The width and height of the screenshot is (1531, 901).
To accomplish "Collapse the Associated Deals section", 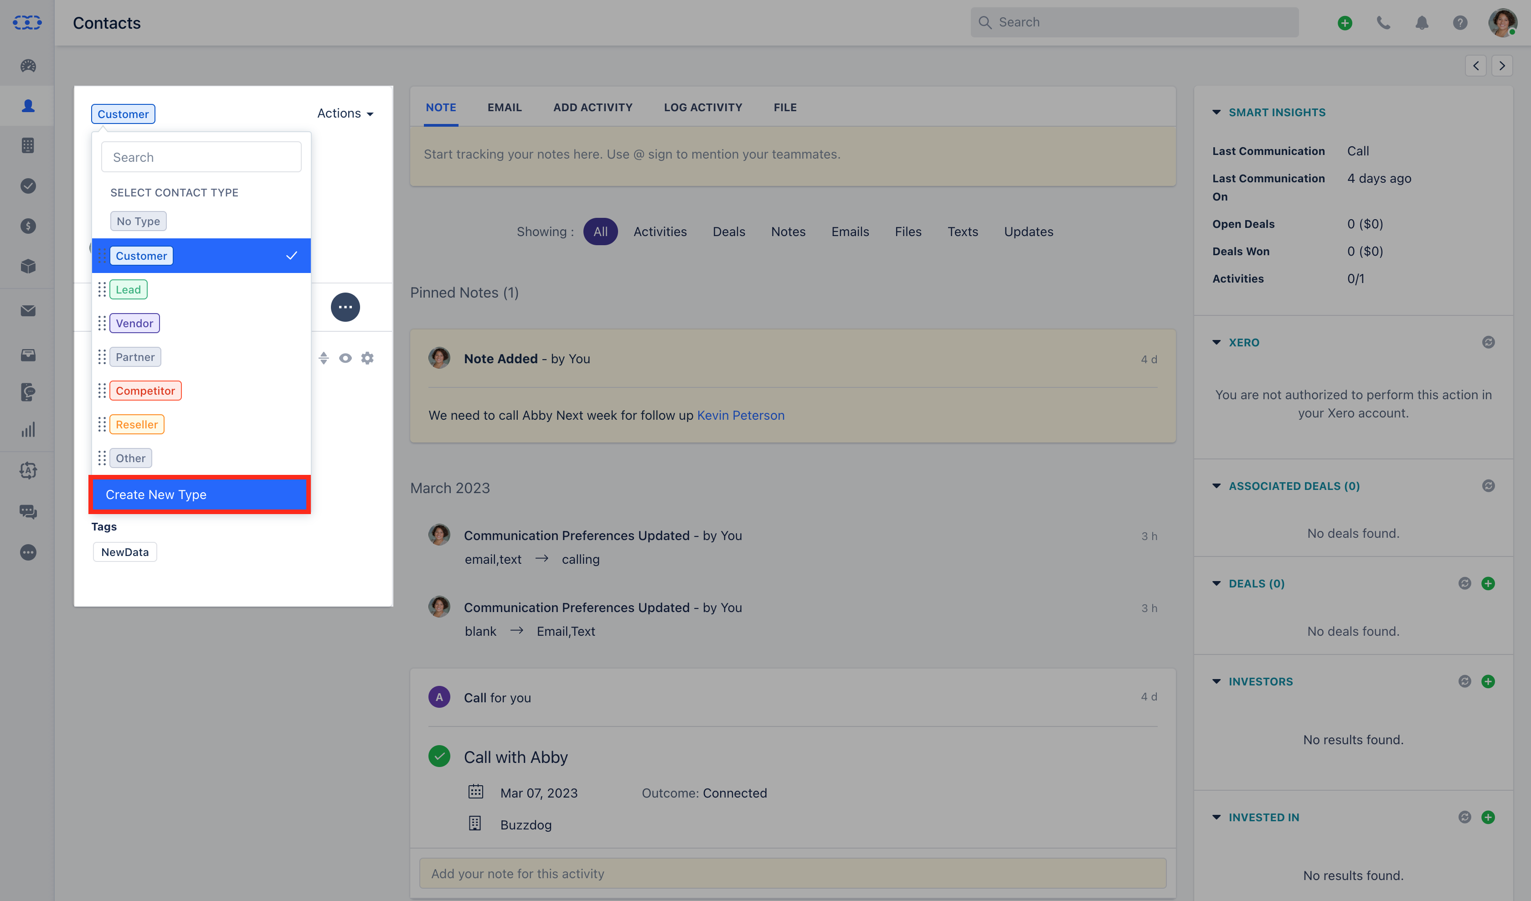I will (x=1217, y=486).
